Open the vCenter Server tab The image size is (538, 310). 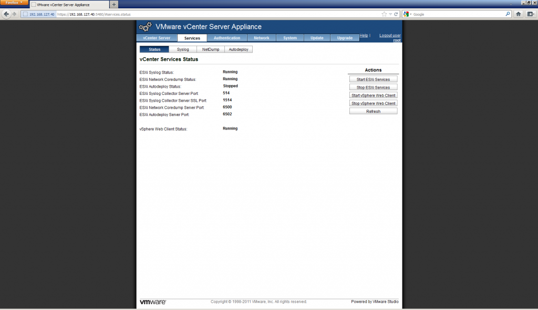pos(157,38)
